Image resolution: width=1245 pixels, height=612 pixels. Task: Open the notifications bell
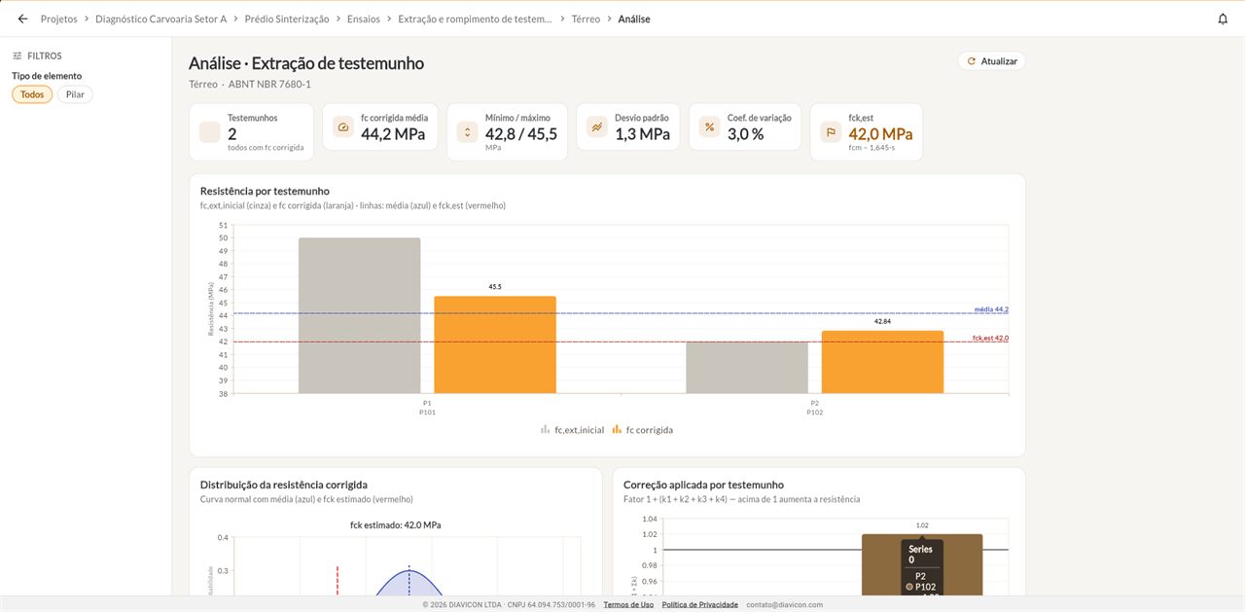[1223, 18]
